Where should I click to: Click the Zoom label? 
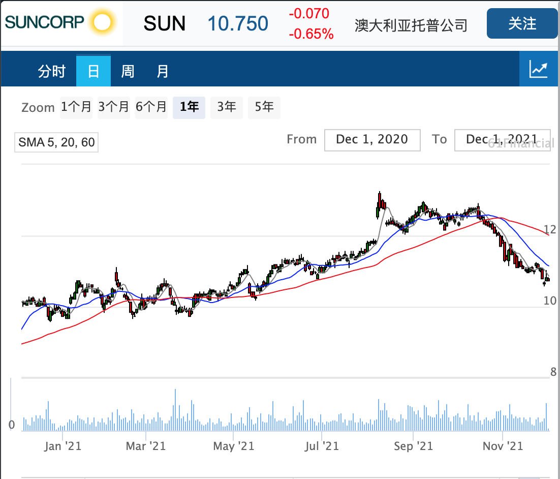click(x=38, y=108)
